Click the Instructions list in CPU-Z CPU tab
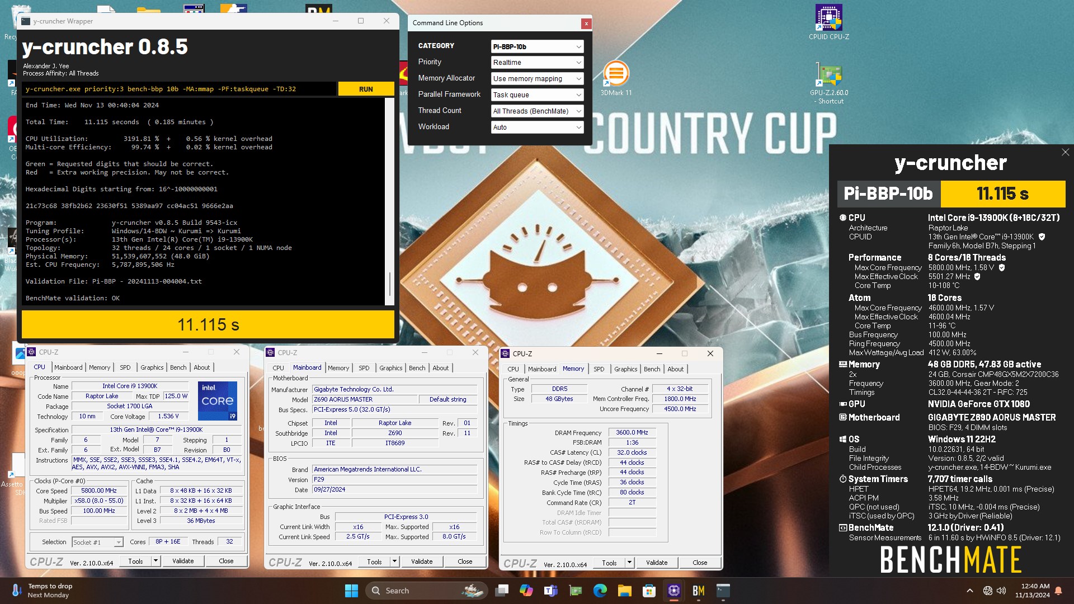Image resolution: width=1074 pixels, height=604 pixels. point(157,463)
